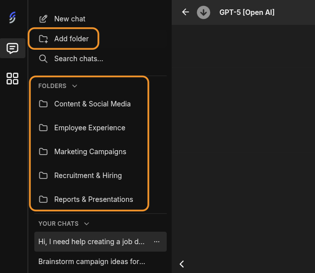
Task: Click the app logo icon
Action: 12,17
